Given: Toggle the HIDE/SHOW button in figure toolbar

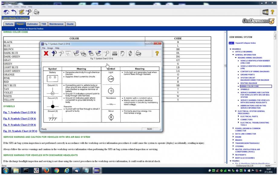Looking at the screenshot, I should [115, 53].
